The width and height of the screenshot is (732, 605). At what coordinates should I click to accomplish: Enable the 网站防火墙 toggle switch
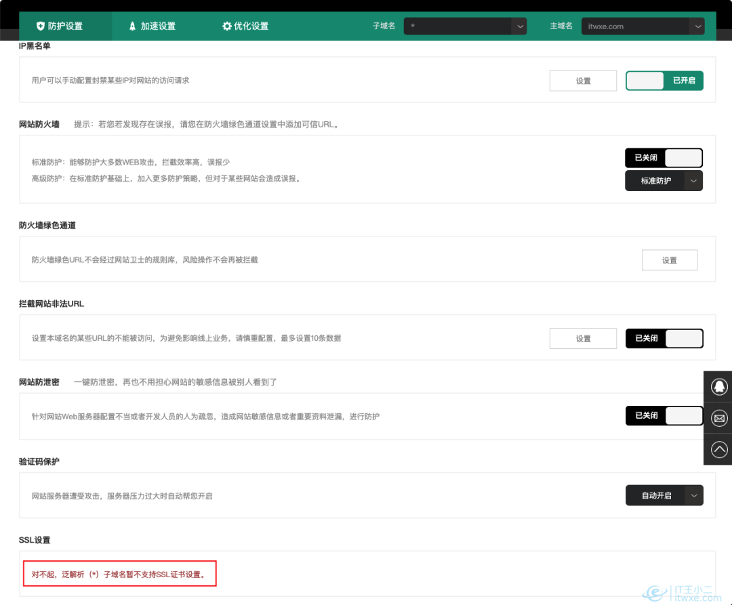coord(664,158)
